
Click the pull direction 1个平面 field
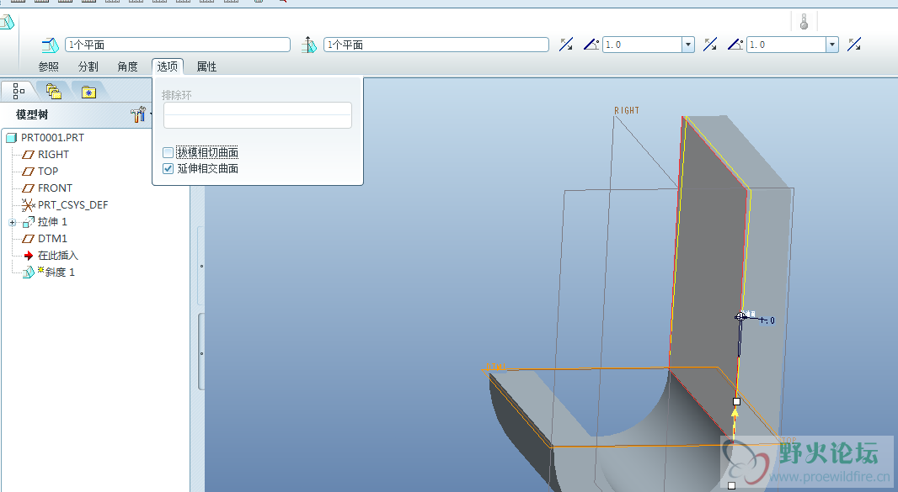pyautogui.click(x=436, y=45)
